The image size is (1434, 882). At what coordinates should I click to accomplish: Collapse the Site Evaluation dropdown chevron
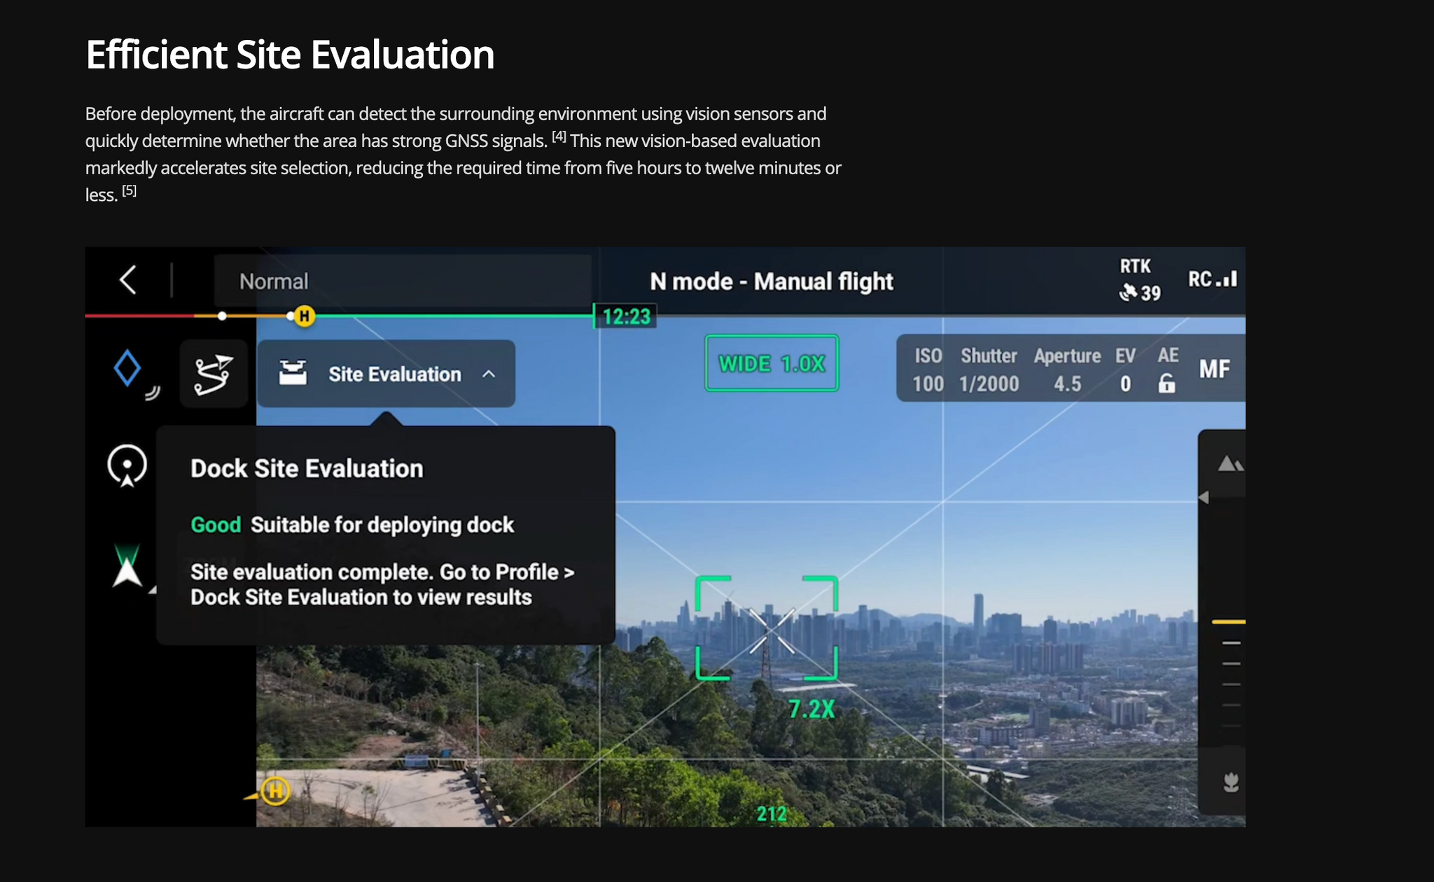point(489,374)
